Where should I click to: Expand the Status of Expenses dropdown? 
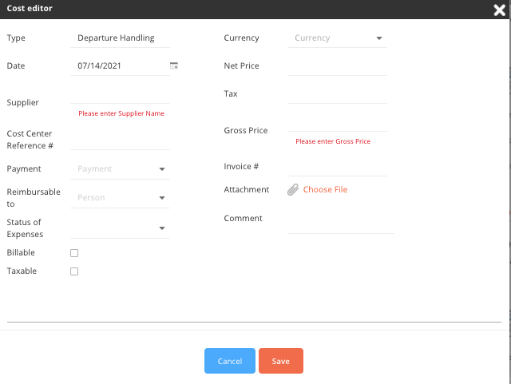pyautogui.click(x=120, y=228)
